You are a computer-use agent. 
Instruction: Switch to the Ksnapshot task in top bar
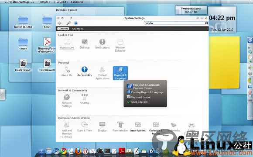point(77,2)
